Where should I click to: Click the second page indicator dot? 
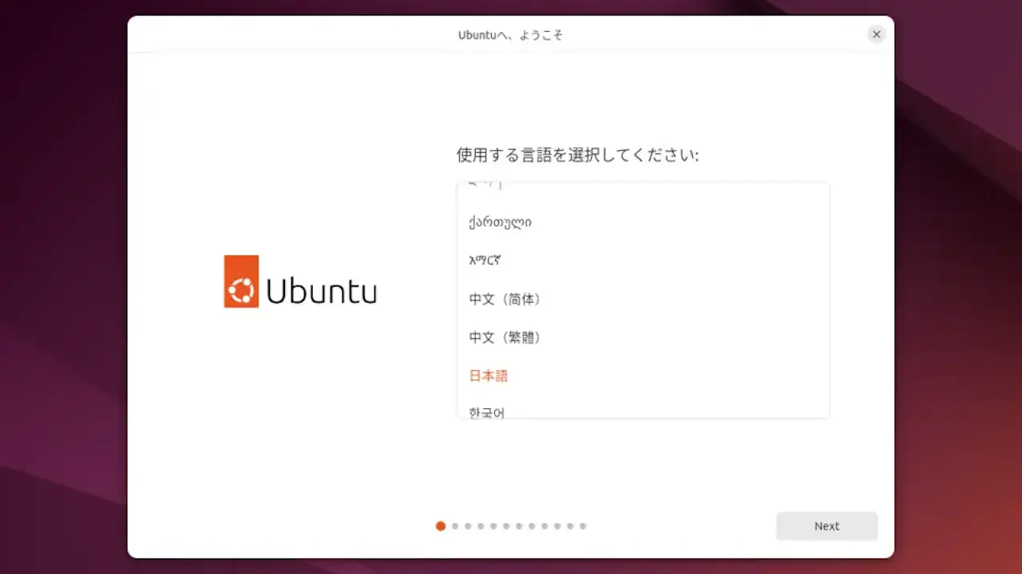pos(454,526)
